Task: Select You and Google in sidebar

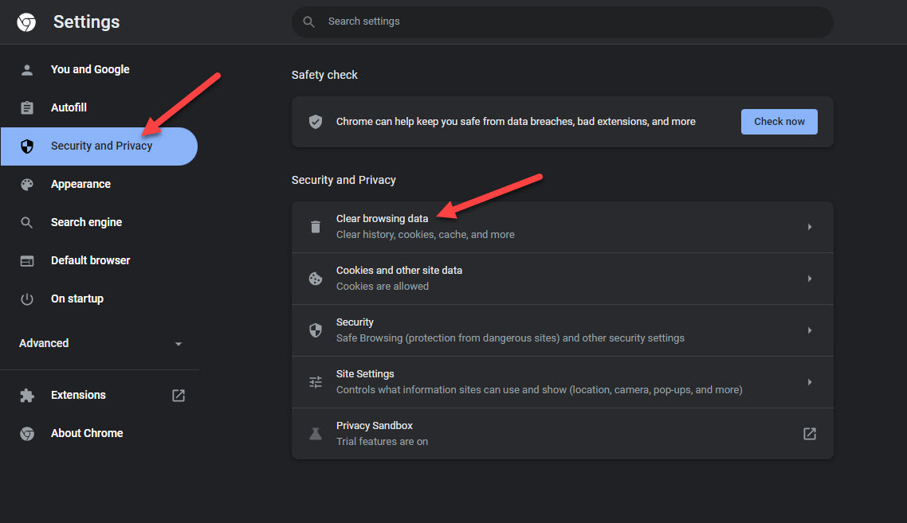Action: pos(89,70)
